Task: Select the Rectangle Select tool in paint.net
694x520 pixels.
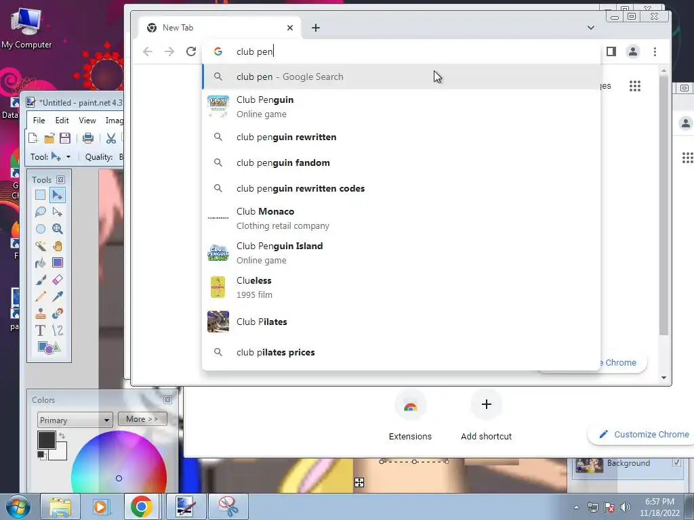Action: click(x=40, y=195)
